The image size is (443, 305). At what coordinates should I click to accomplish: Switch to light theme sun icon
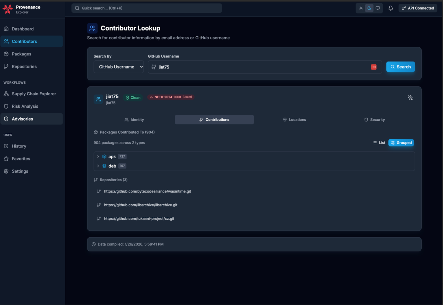361,8
